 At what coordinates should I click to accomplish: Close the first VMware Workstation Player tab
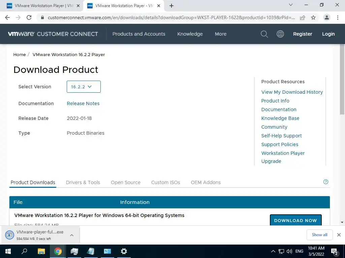tap(78, 6)
